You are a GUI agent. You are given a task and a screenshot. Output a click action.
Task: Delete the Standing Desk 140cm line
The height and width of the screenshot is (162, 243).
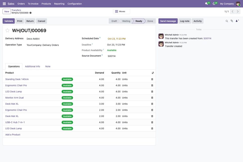click(152, 79)
